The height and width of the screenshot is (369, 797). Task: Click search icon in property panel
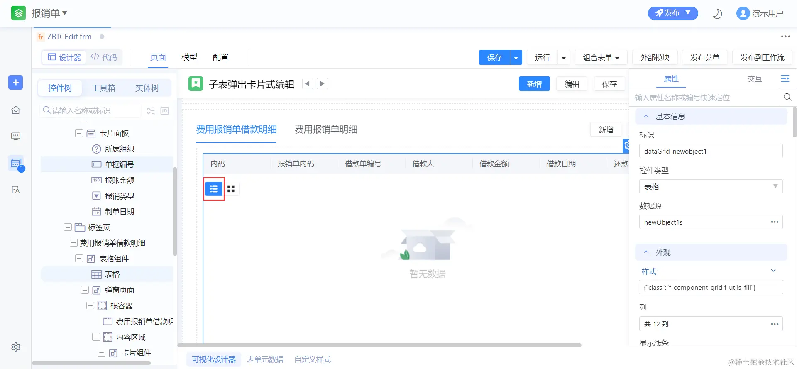click(x=787, y=97)
